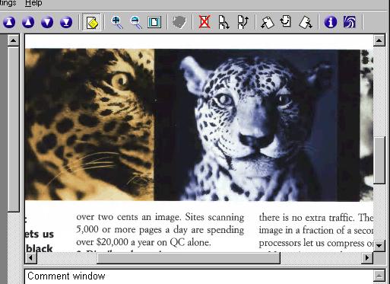Rotate page left icon
Viewport: 390px width, 284px height.
268,22
